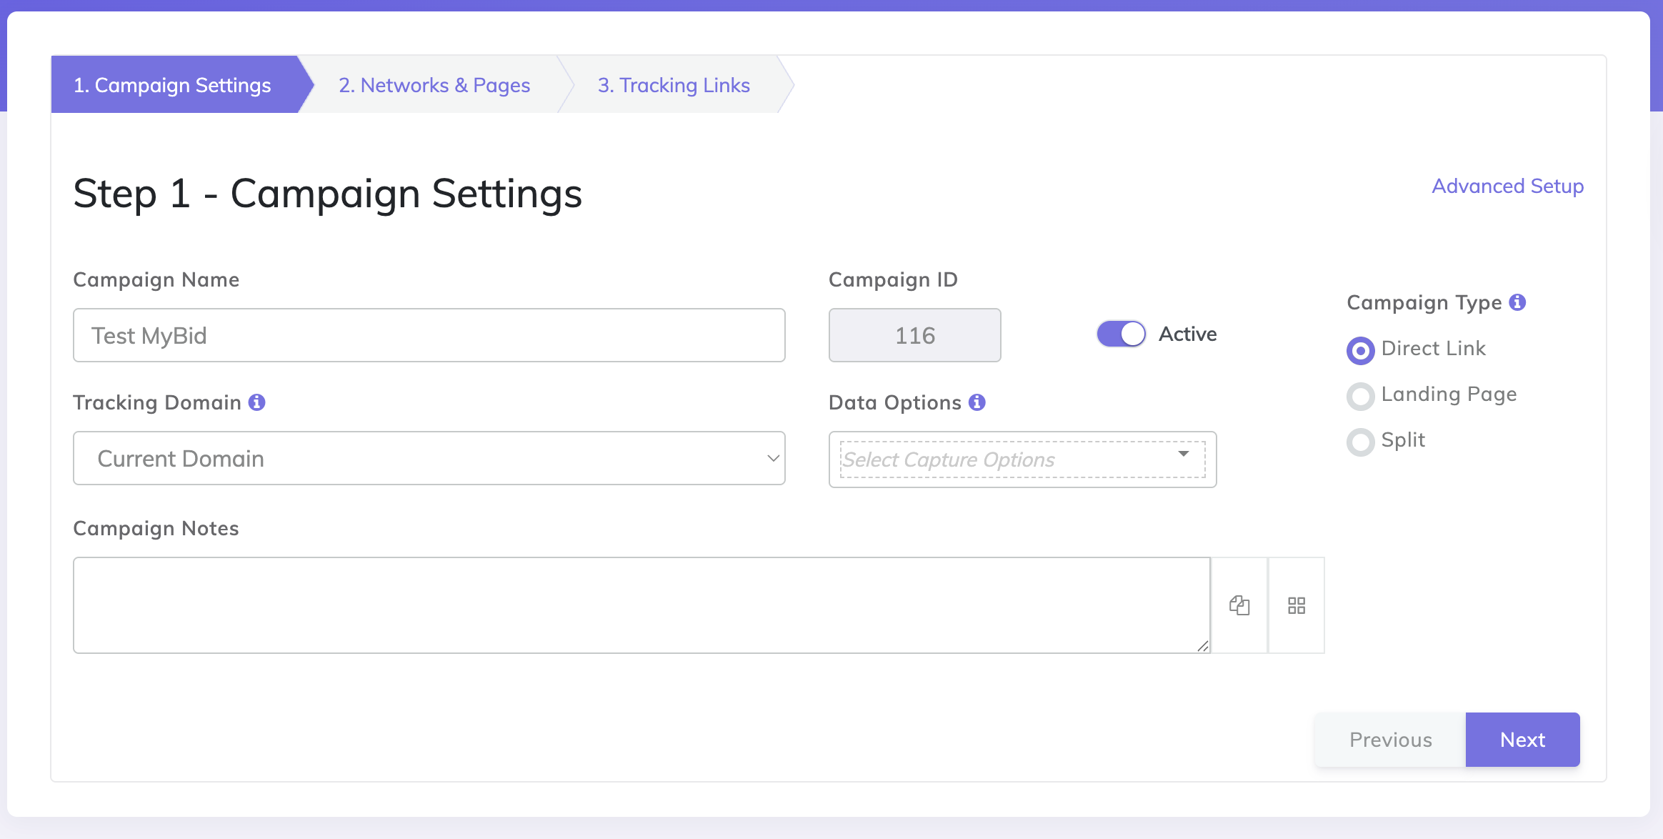Switch to Networks & Pages step tab
This screenshot has width=1663, height=839.
click(x=434, y=85)
